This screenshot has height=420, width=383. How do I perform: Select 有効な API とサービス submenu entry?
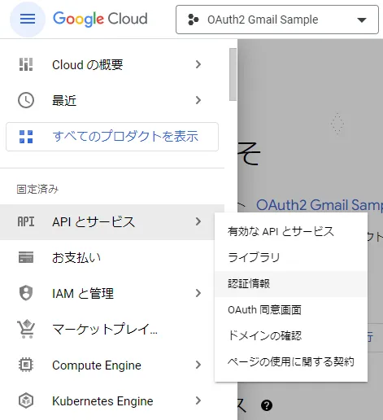(x=291, y=231)
